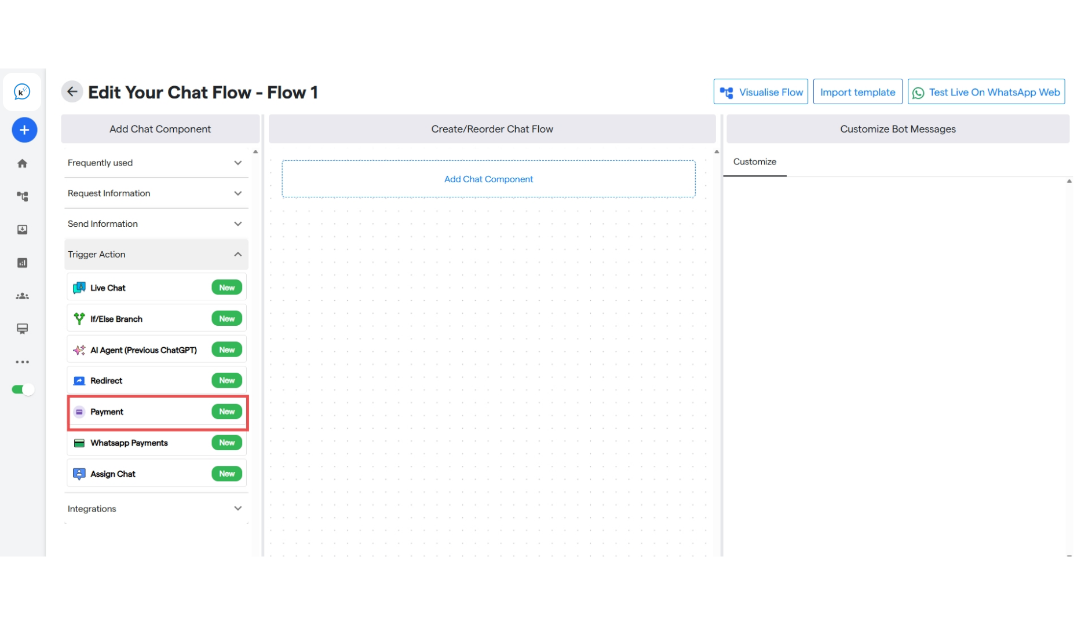Click Test Live On WhatsApp Web
Viewport: 1081px width, 625px height.
pos(986,92)
